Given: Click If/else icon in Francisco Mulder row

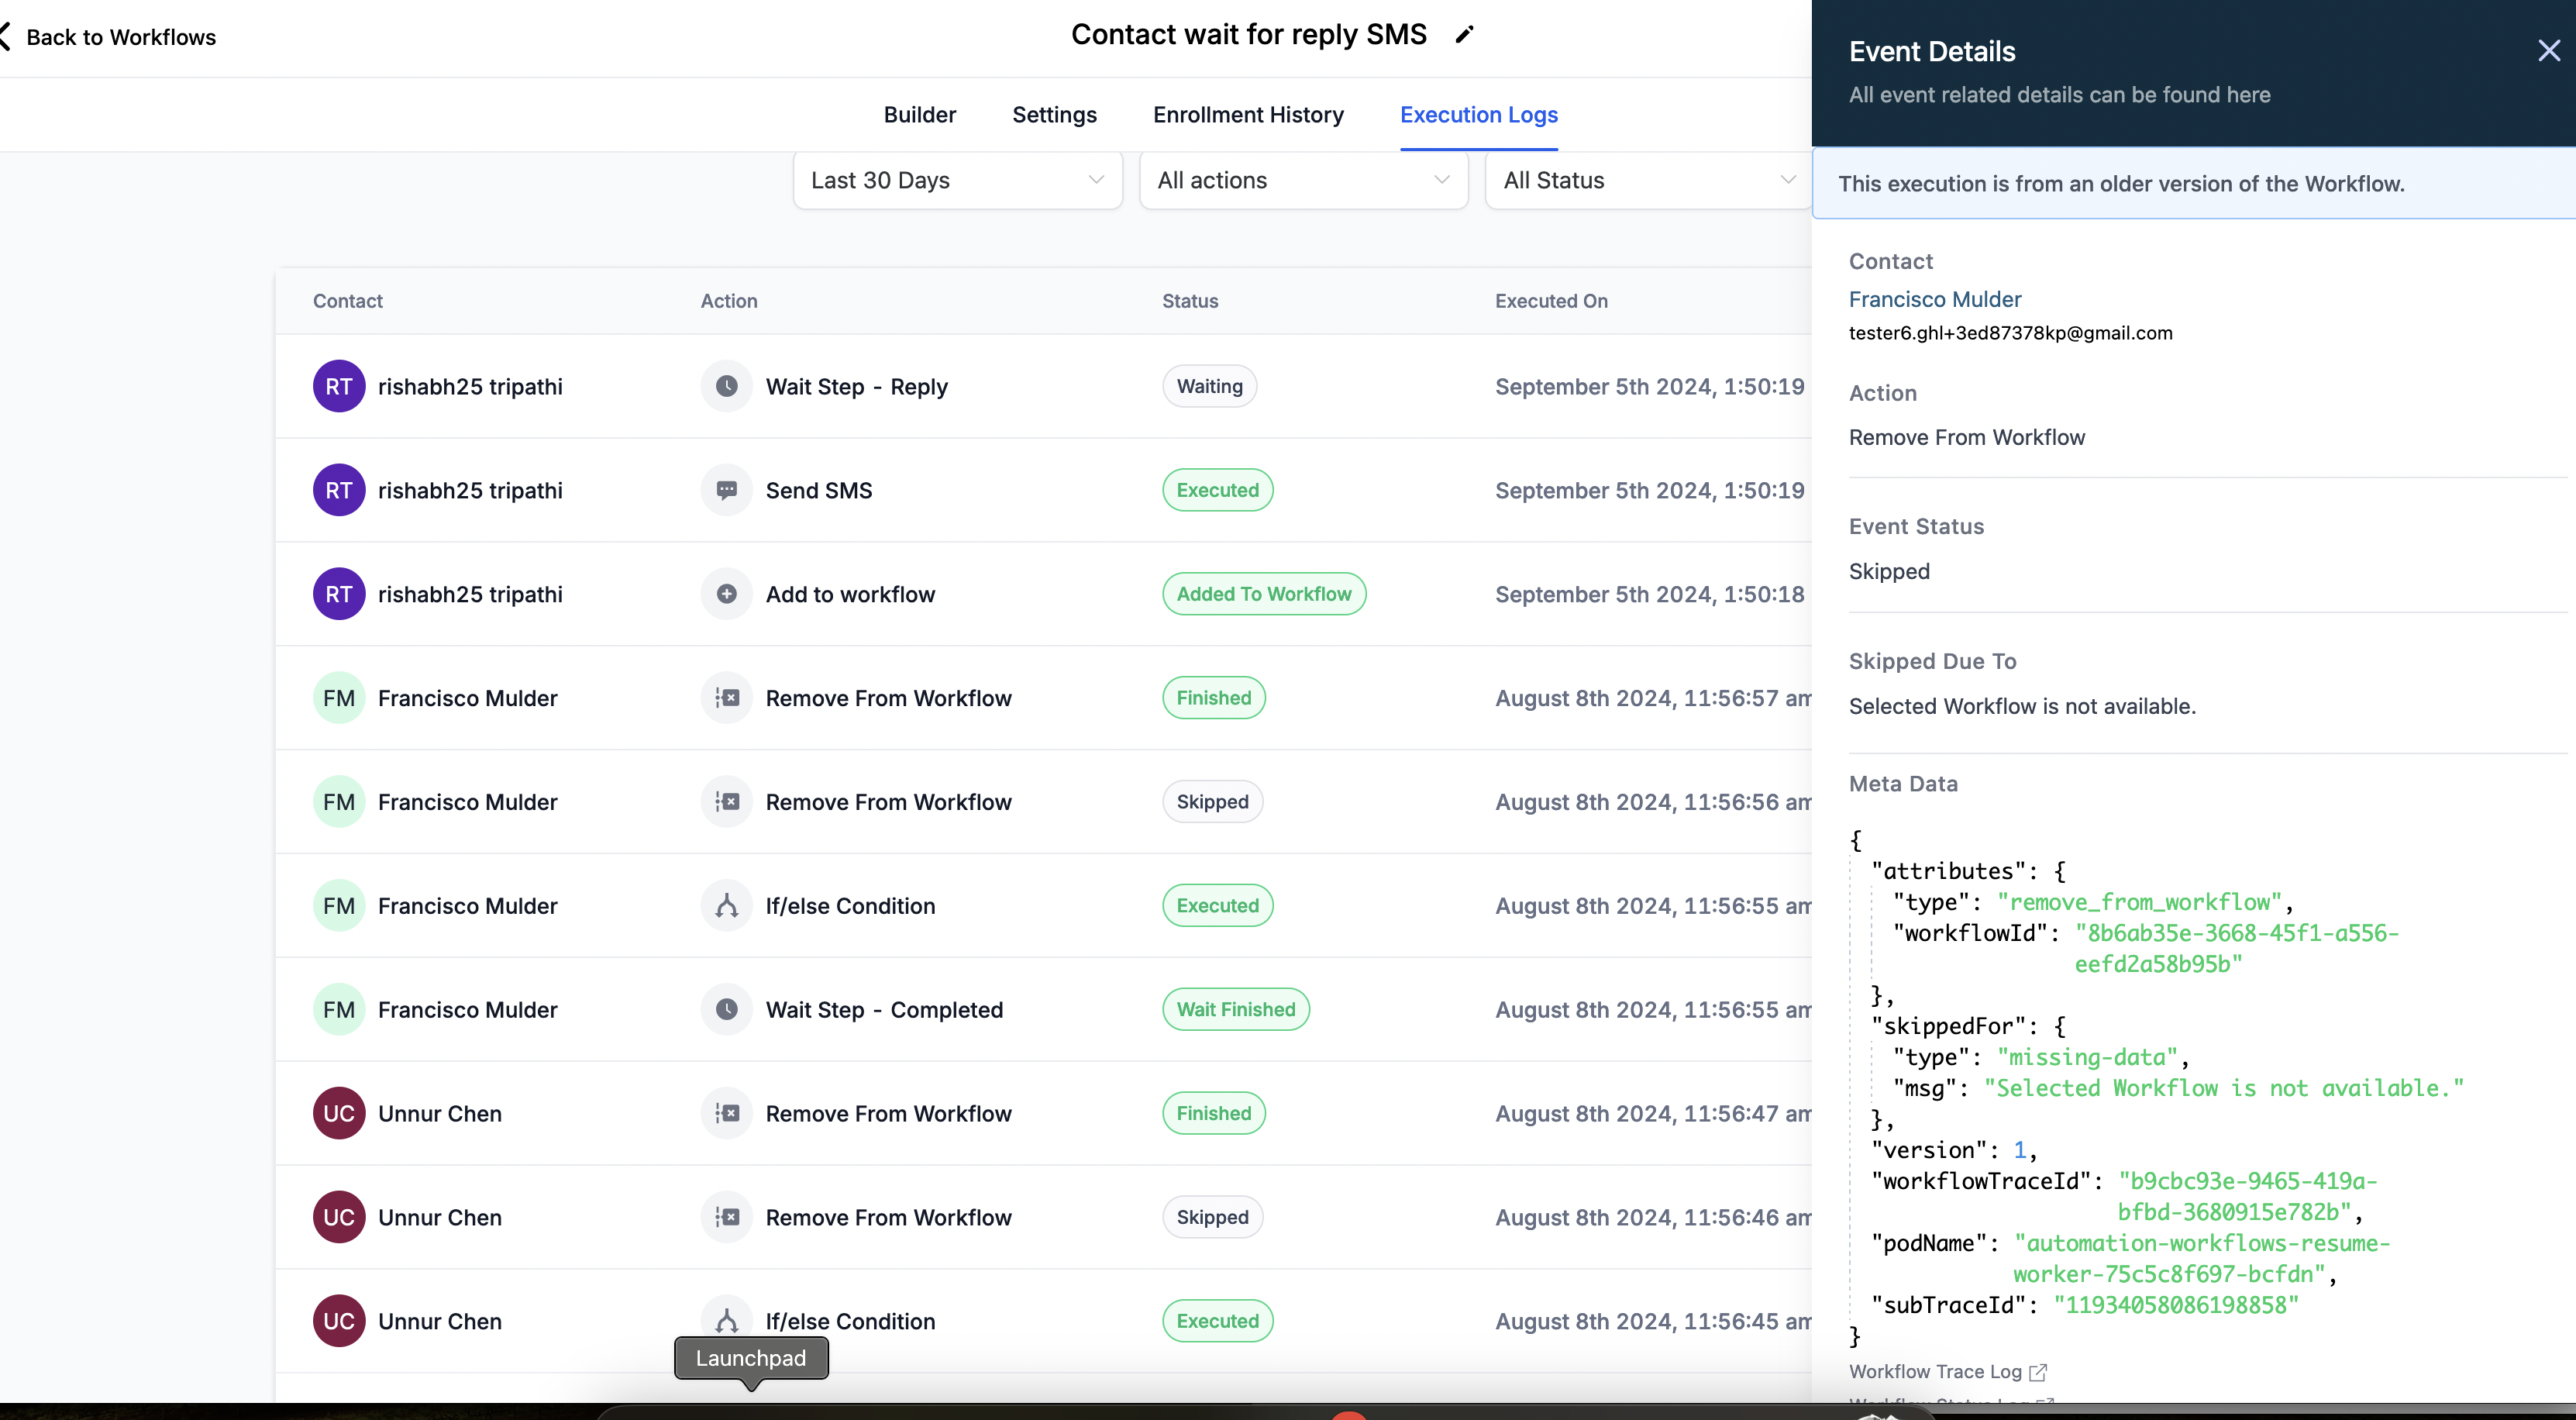Looking at the screenshot, I should (x=727, y=906).
